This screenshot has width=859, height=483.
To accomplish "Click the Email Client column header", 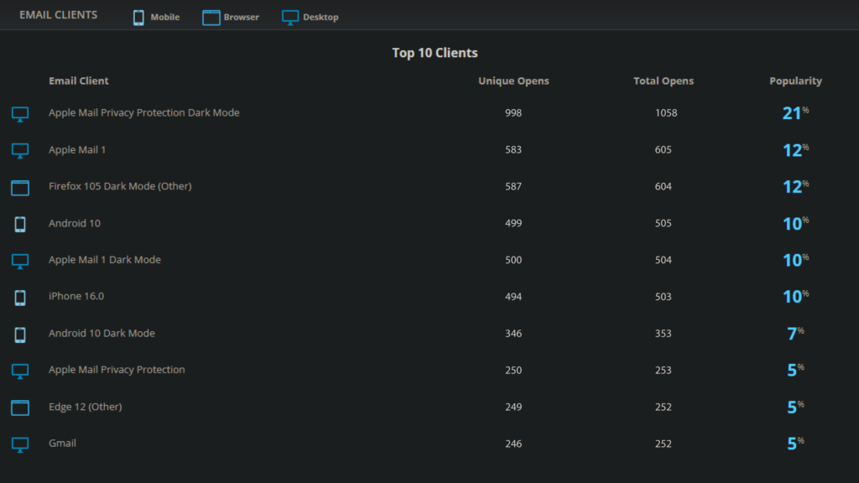I will point(79,80).
